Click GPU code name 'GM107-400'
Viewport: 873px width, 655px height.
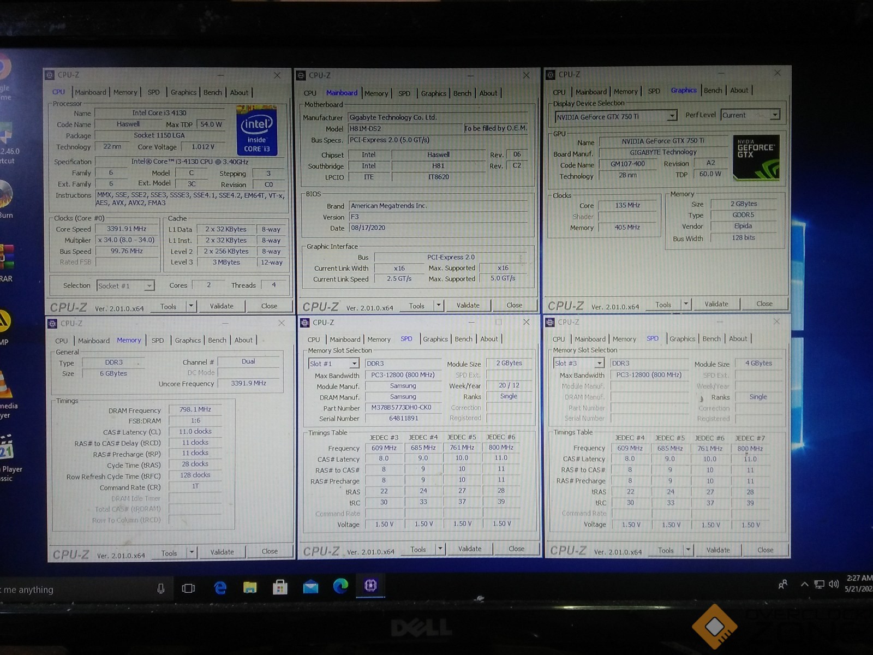pyautogui.click(x=627, y=164)
